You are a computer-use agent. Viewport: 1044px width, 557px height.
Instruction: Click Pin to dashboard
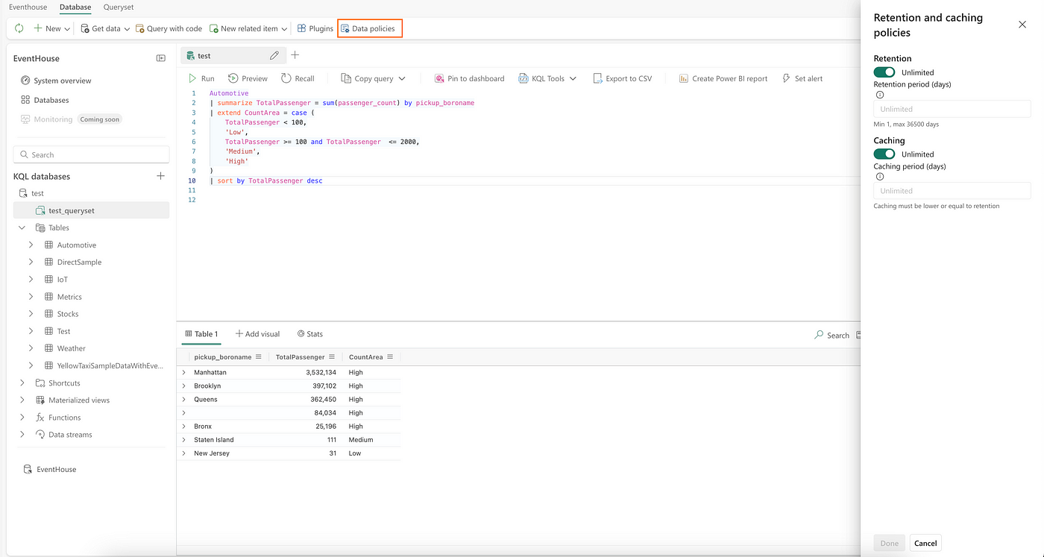tap(469, 78)
